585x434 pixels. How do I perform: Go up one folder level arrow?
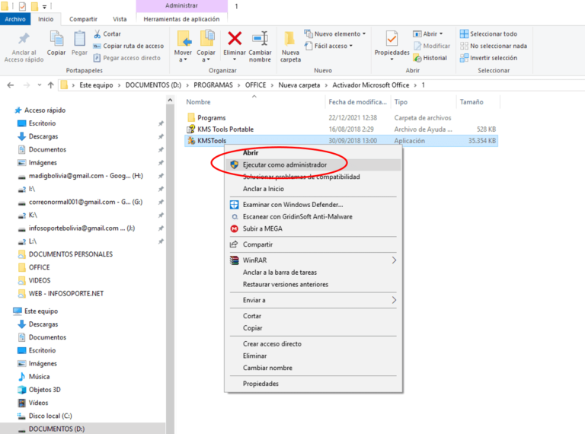coord(51,85)
